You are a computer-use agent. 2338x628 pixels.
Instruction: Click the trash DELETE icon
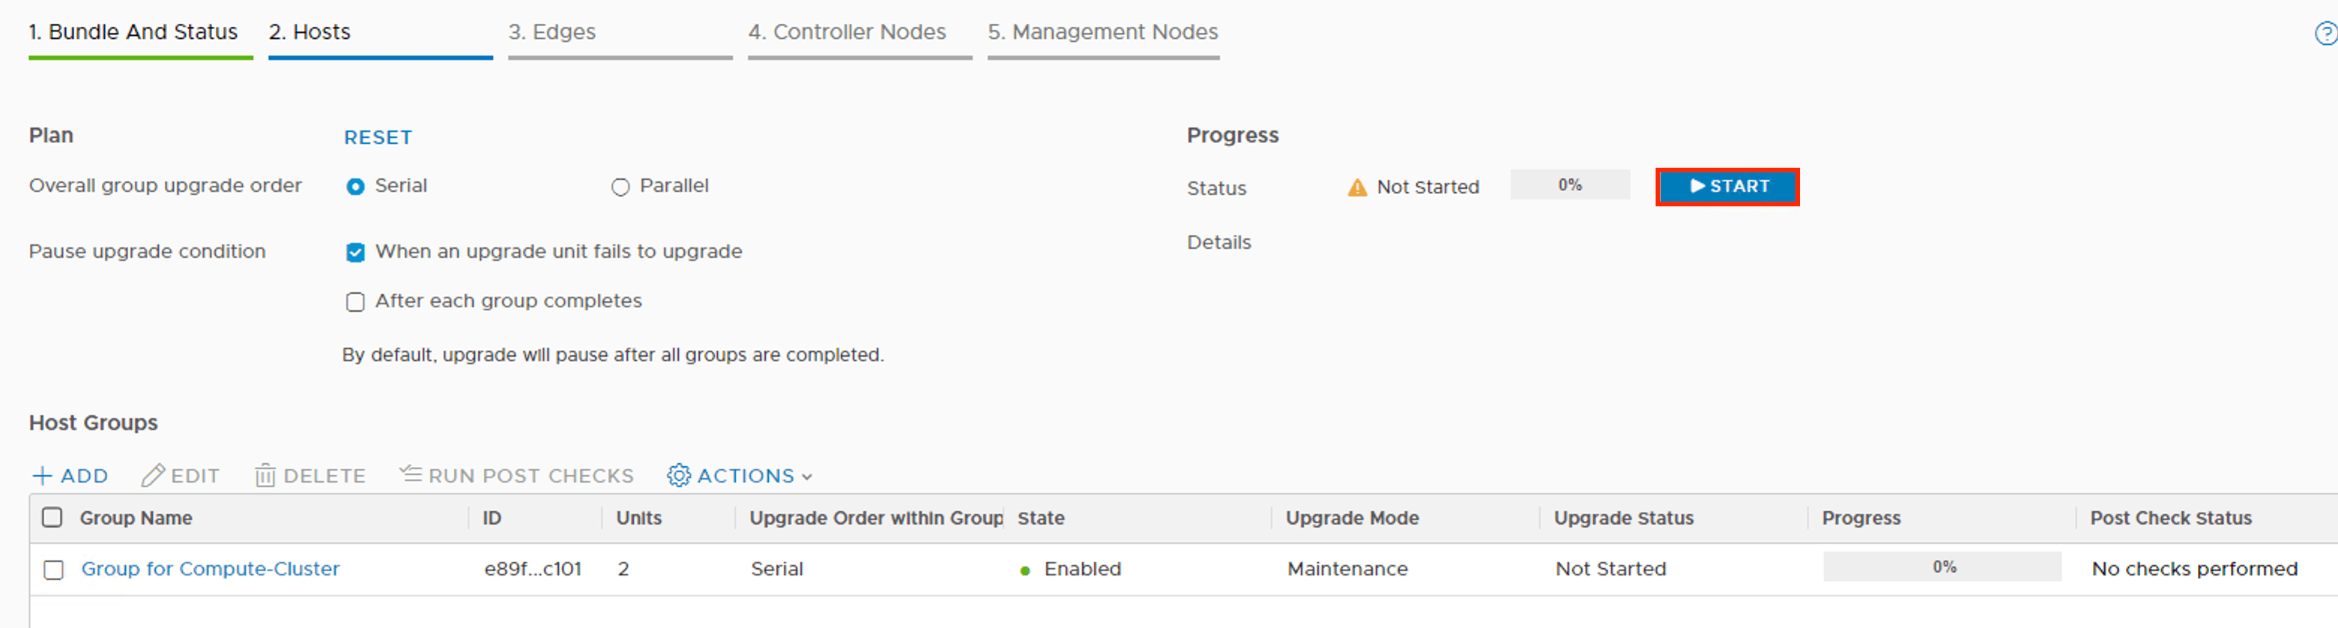coord(265,476)
